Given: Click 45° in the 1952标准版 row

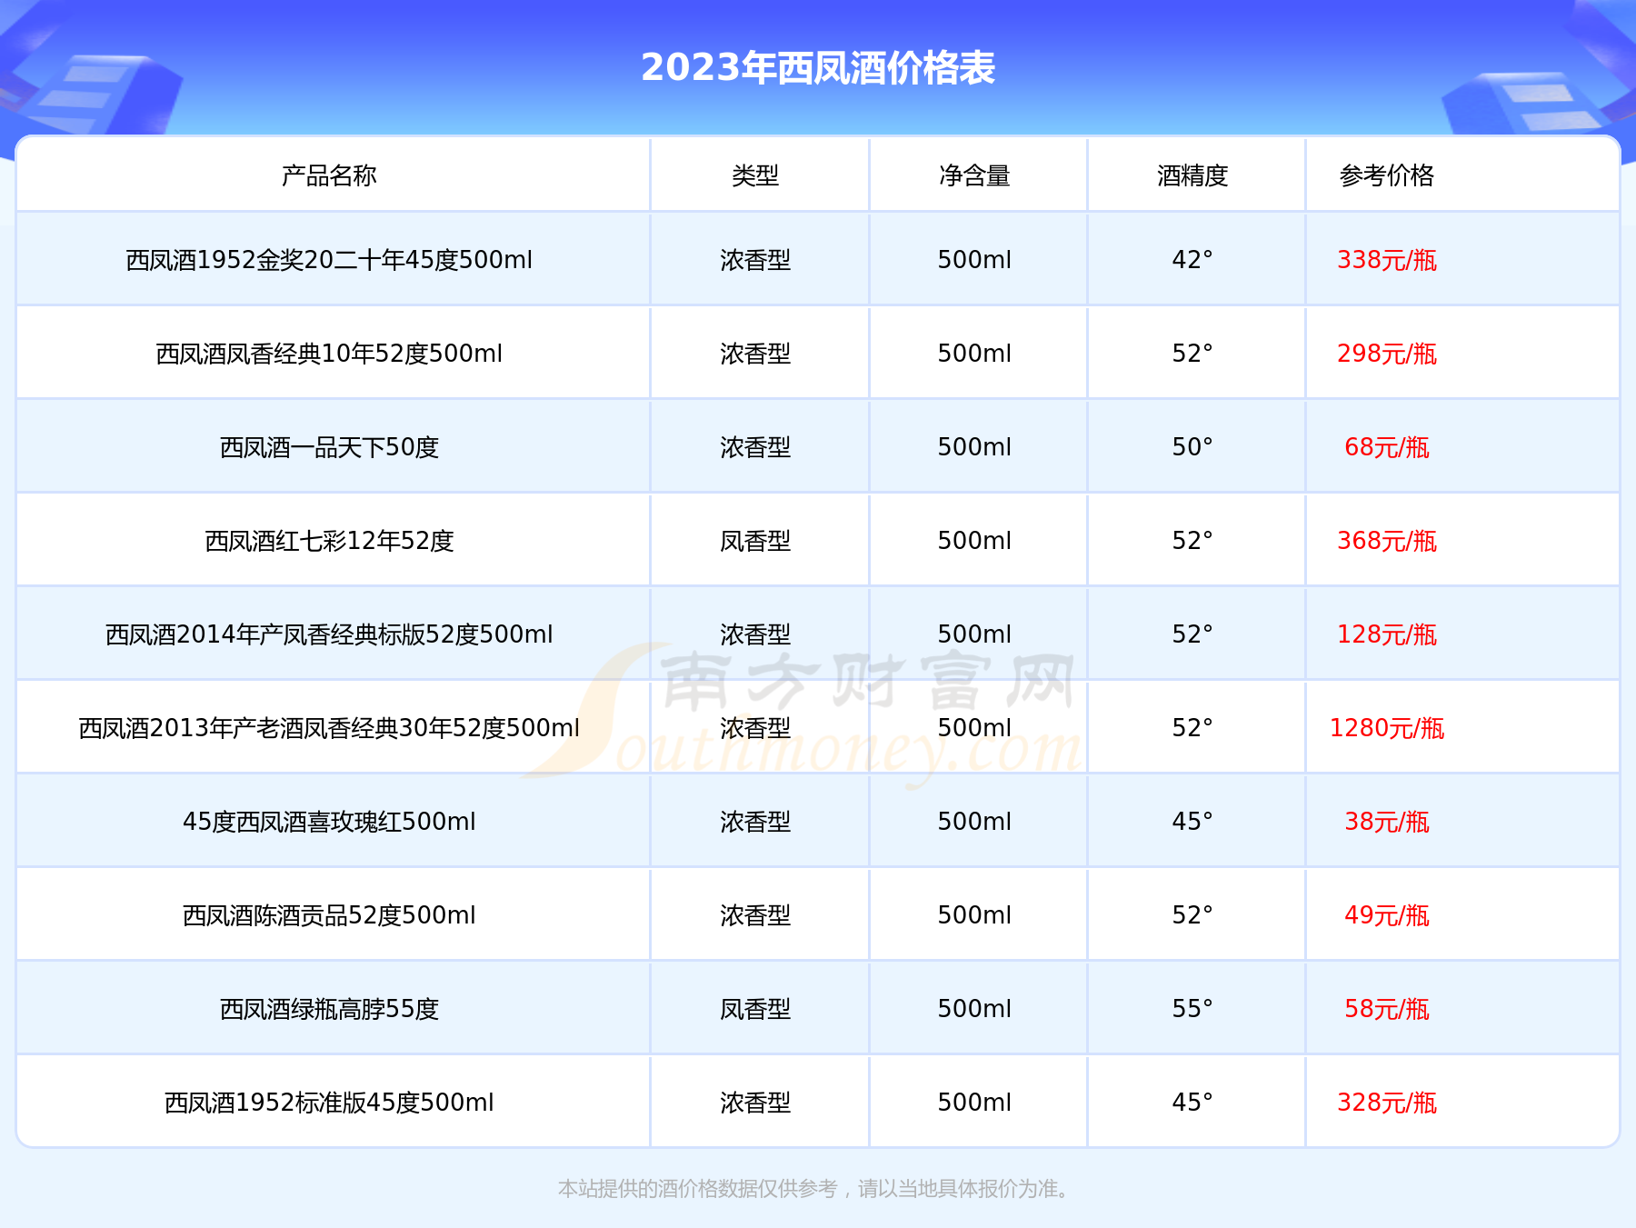Looking at the screenshot, I should coord(1192,1103).
